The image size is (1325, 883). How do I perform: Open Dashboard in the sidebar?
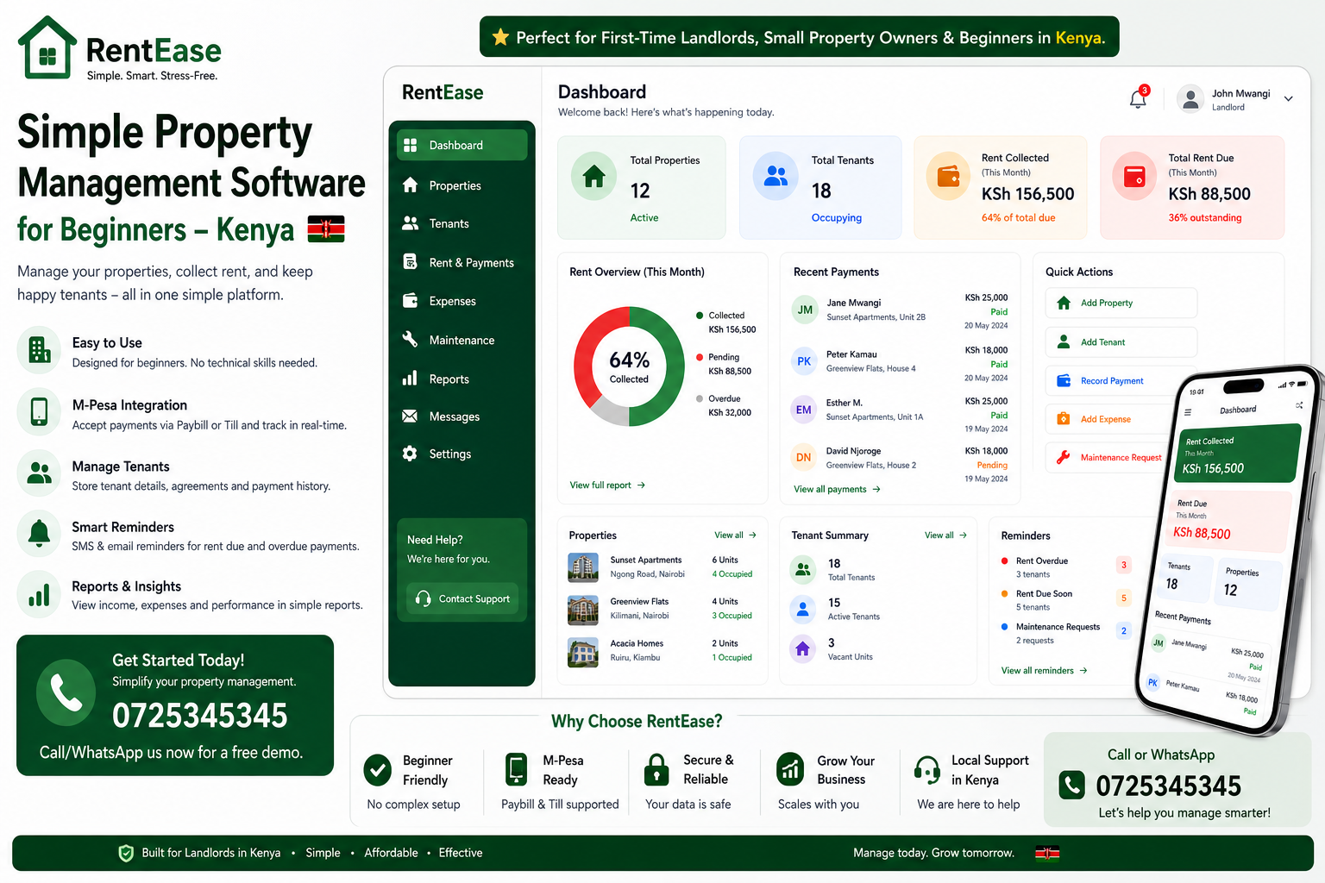click(462, 145)
